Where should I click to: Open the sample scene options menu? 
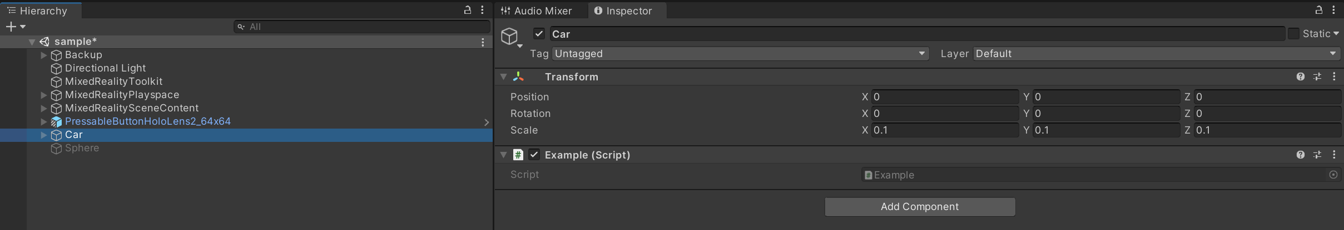point(483,42)
